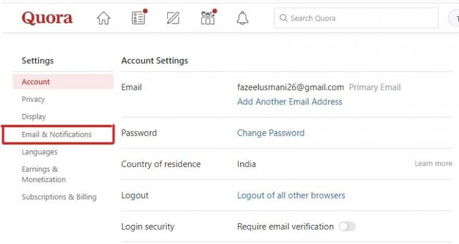Viewport: 459px width, 244px height.
Task: Go to the Quora Home feed icon
Action: [103, 18]
